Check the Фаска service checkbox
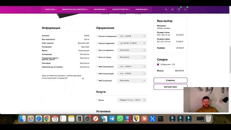231x130 pixels. click(97, 100)
